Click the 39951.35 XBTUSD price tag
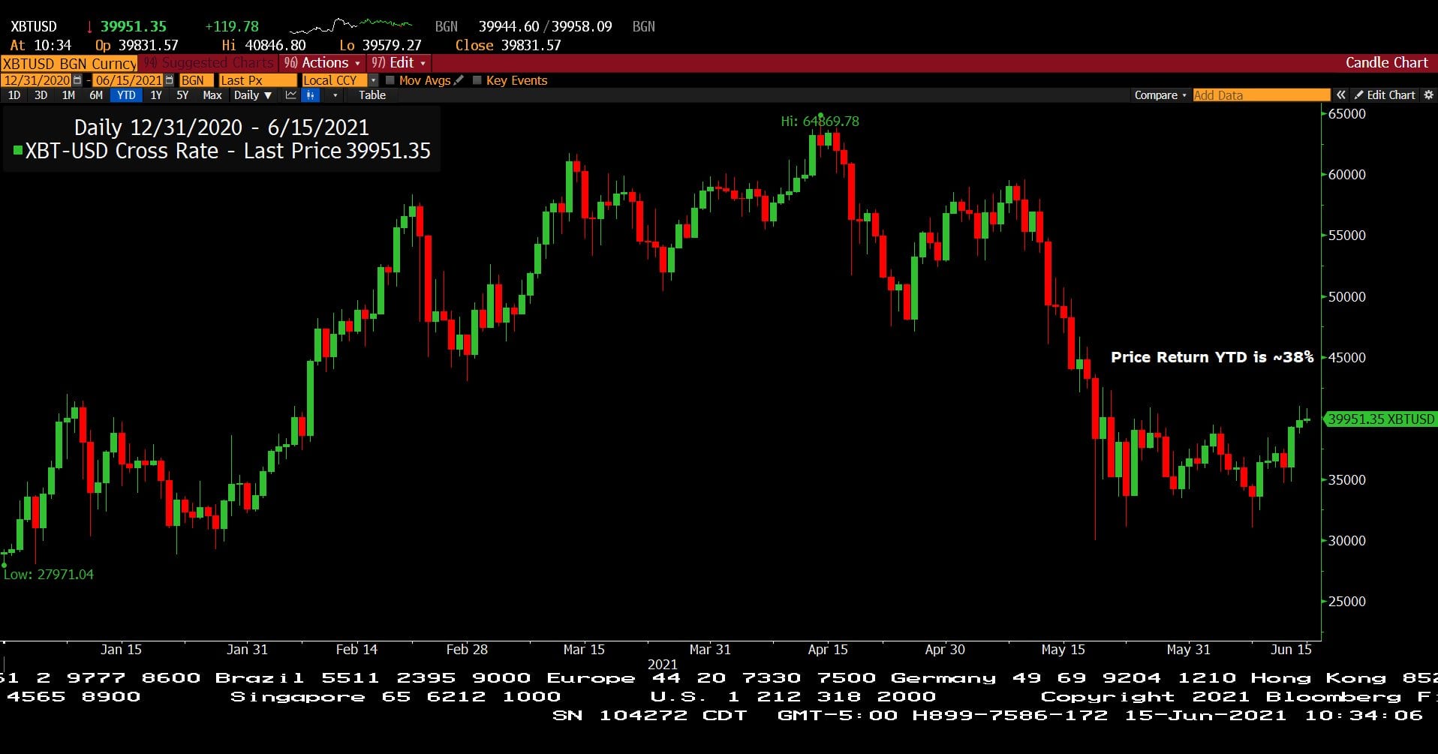 pos(1380,419)
